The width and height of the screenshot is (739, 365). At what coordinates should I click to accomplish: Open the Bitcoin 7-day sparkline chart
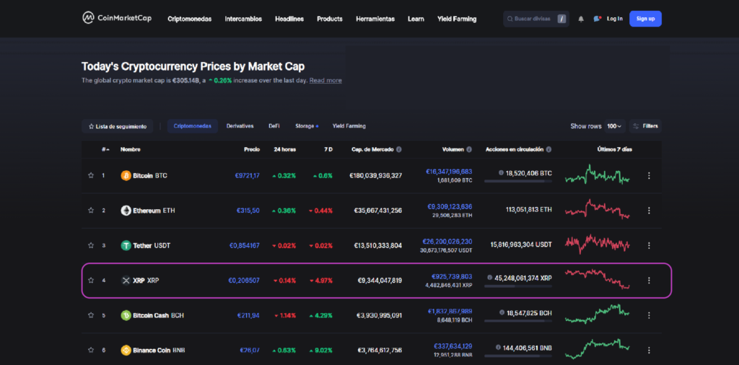tap(598, 175)
